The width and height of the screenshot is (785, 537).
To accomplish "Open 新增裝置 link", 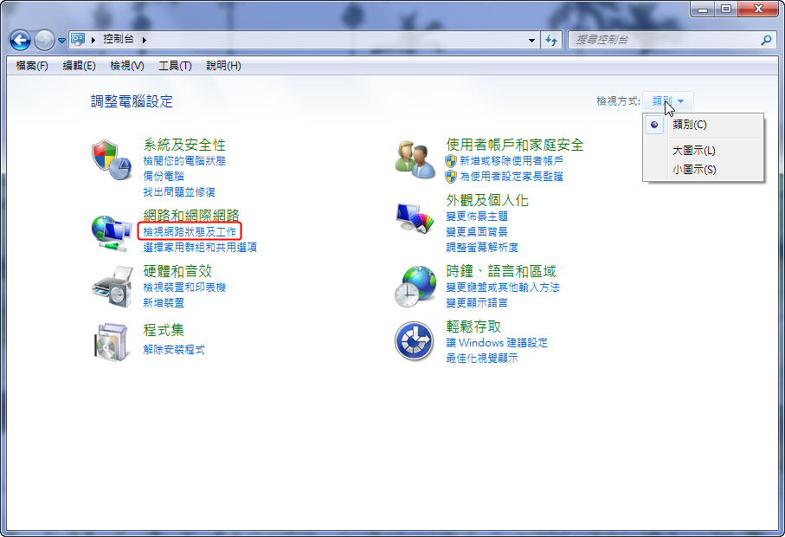I will click(164, 302).
